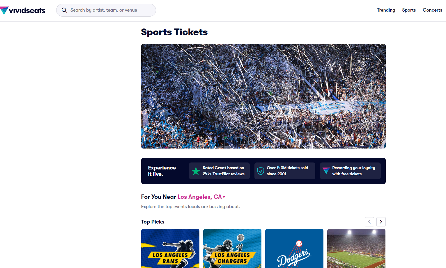Open the Los Angeles Chargers card
Viewport: 446px width, 268px height.
pos(232,248)
